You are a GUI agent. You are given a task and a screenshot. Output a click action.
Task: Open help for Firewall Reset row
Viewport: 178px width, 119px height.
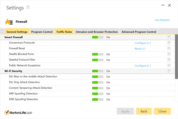(169, 48)
